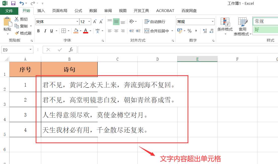The height and width of the screenshot is (164, 278).
Task: Toggle middle vertical alignment
Action: pyautogui.click(x=116, y=22)
